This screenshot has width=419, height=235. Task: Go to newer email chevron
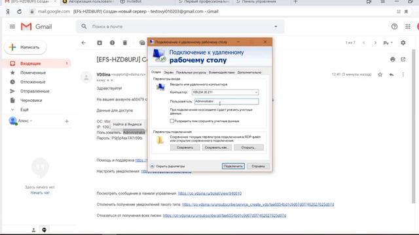pos(364,42)
